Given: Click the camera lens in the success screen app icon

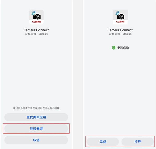Looking at the screenshot, I should tap(122, 17).
